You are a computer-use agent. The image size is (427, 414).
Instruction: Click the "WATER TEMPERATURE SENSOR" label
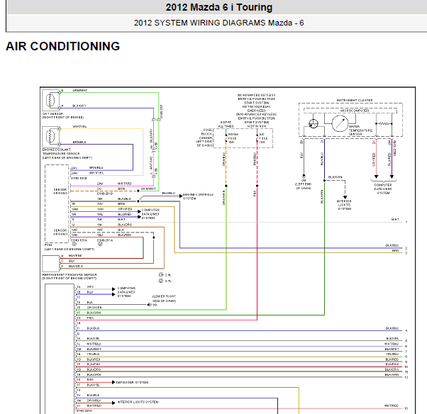coord(360,130)
